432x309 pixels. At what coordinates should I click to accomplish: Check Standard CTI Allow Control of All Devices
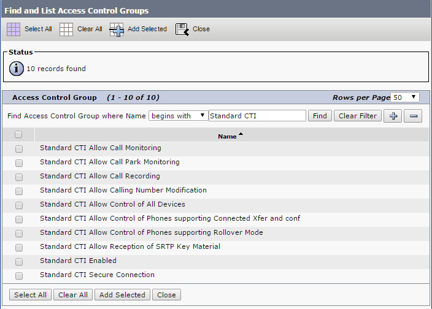coord(19,205)
